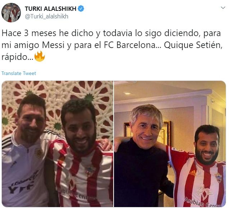Click the opening phrase Hace 3 meses
Screen dimensions: 229x215
click(x=29, y=33)
